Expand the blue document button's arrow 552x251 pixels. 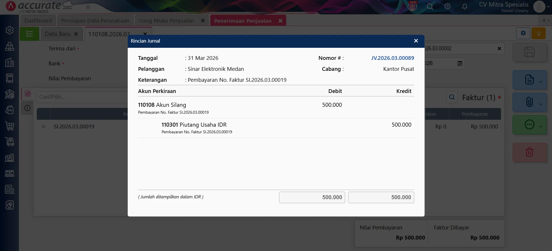pos(540,82)
